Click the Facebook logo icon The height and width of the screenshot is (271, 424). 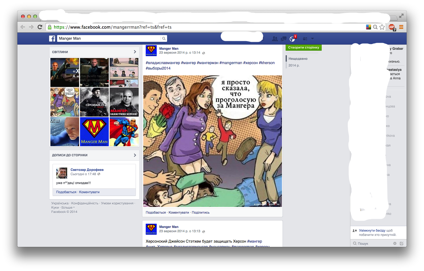point(52,38)
